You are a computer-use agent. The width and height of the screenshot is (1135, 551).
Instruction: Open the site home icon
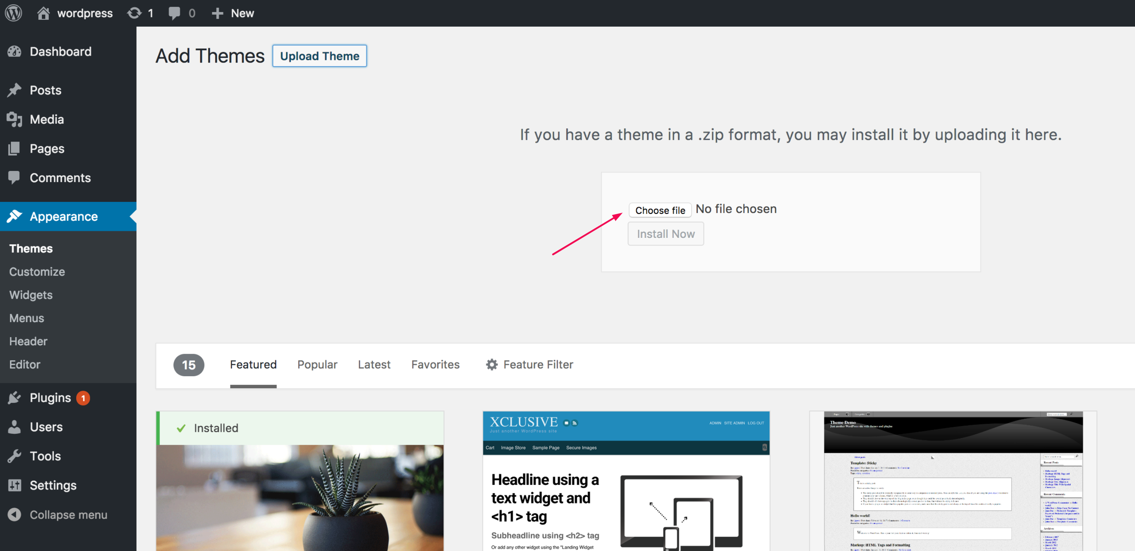[x=43, y=13]
